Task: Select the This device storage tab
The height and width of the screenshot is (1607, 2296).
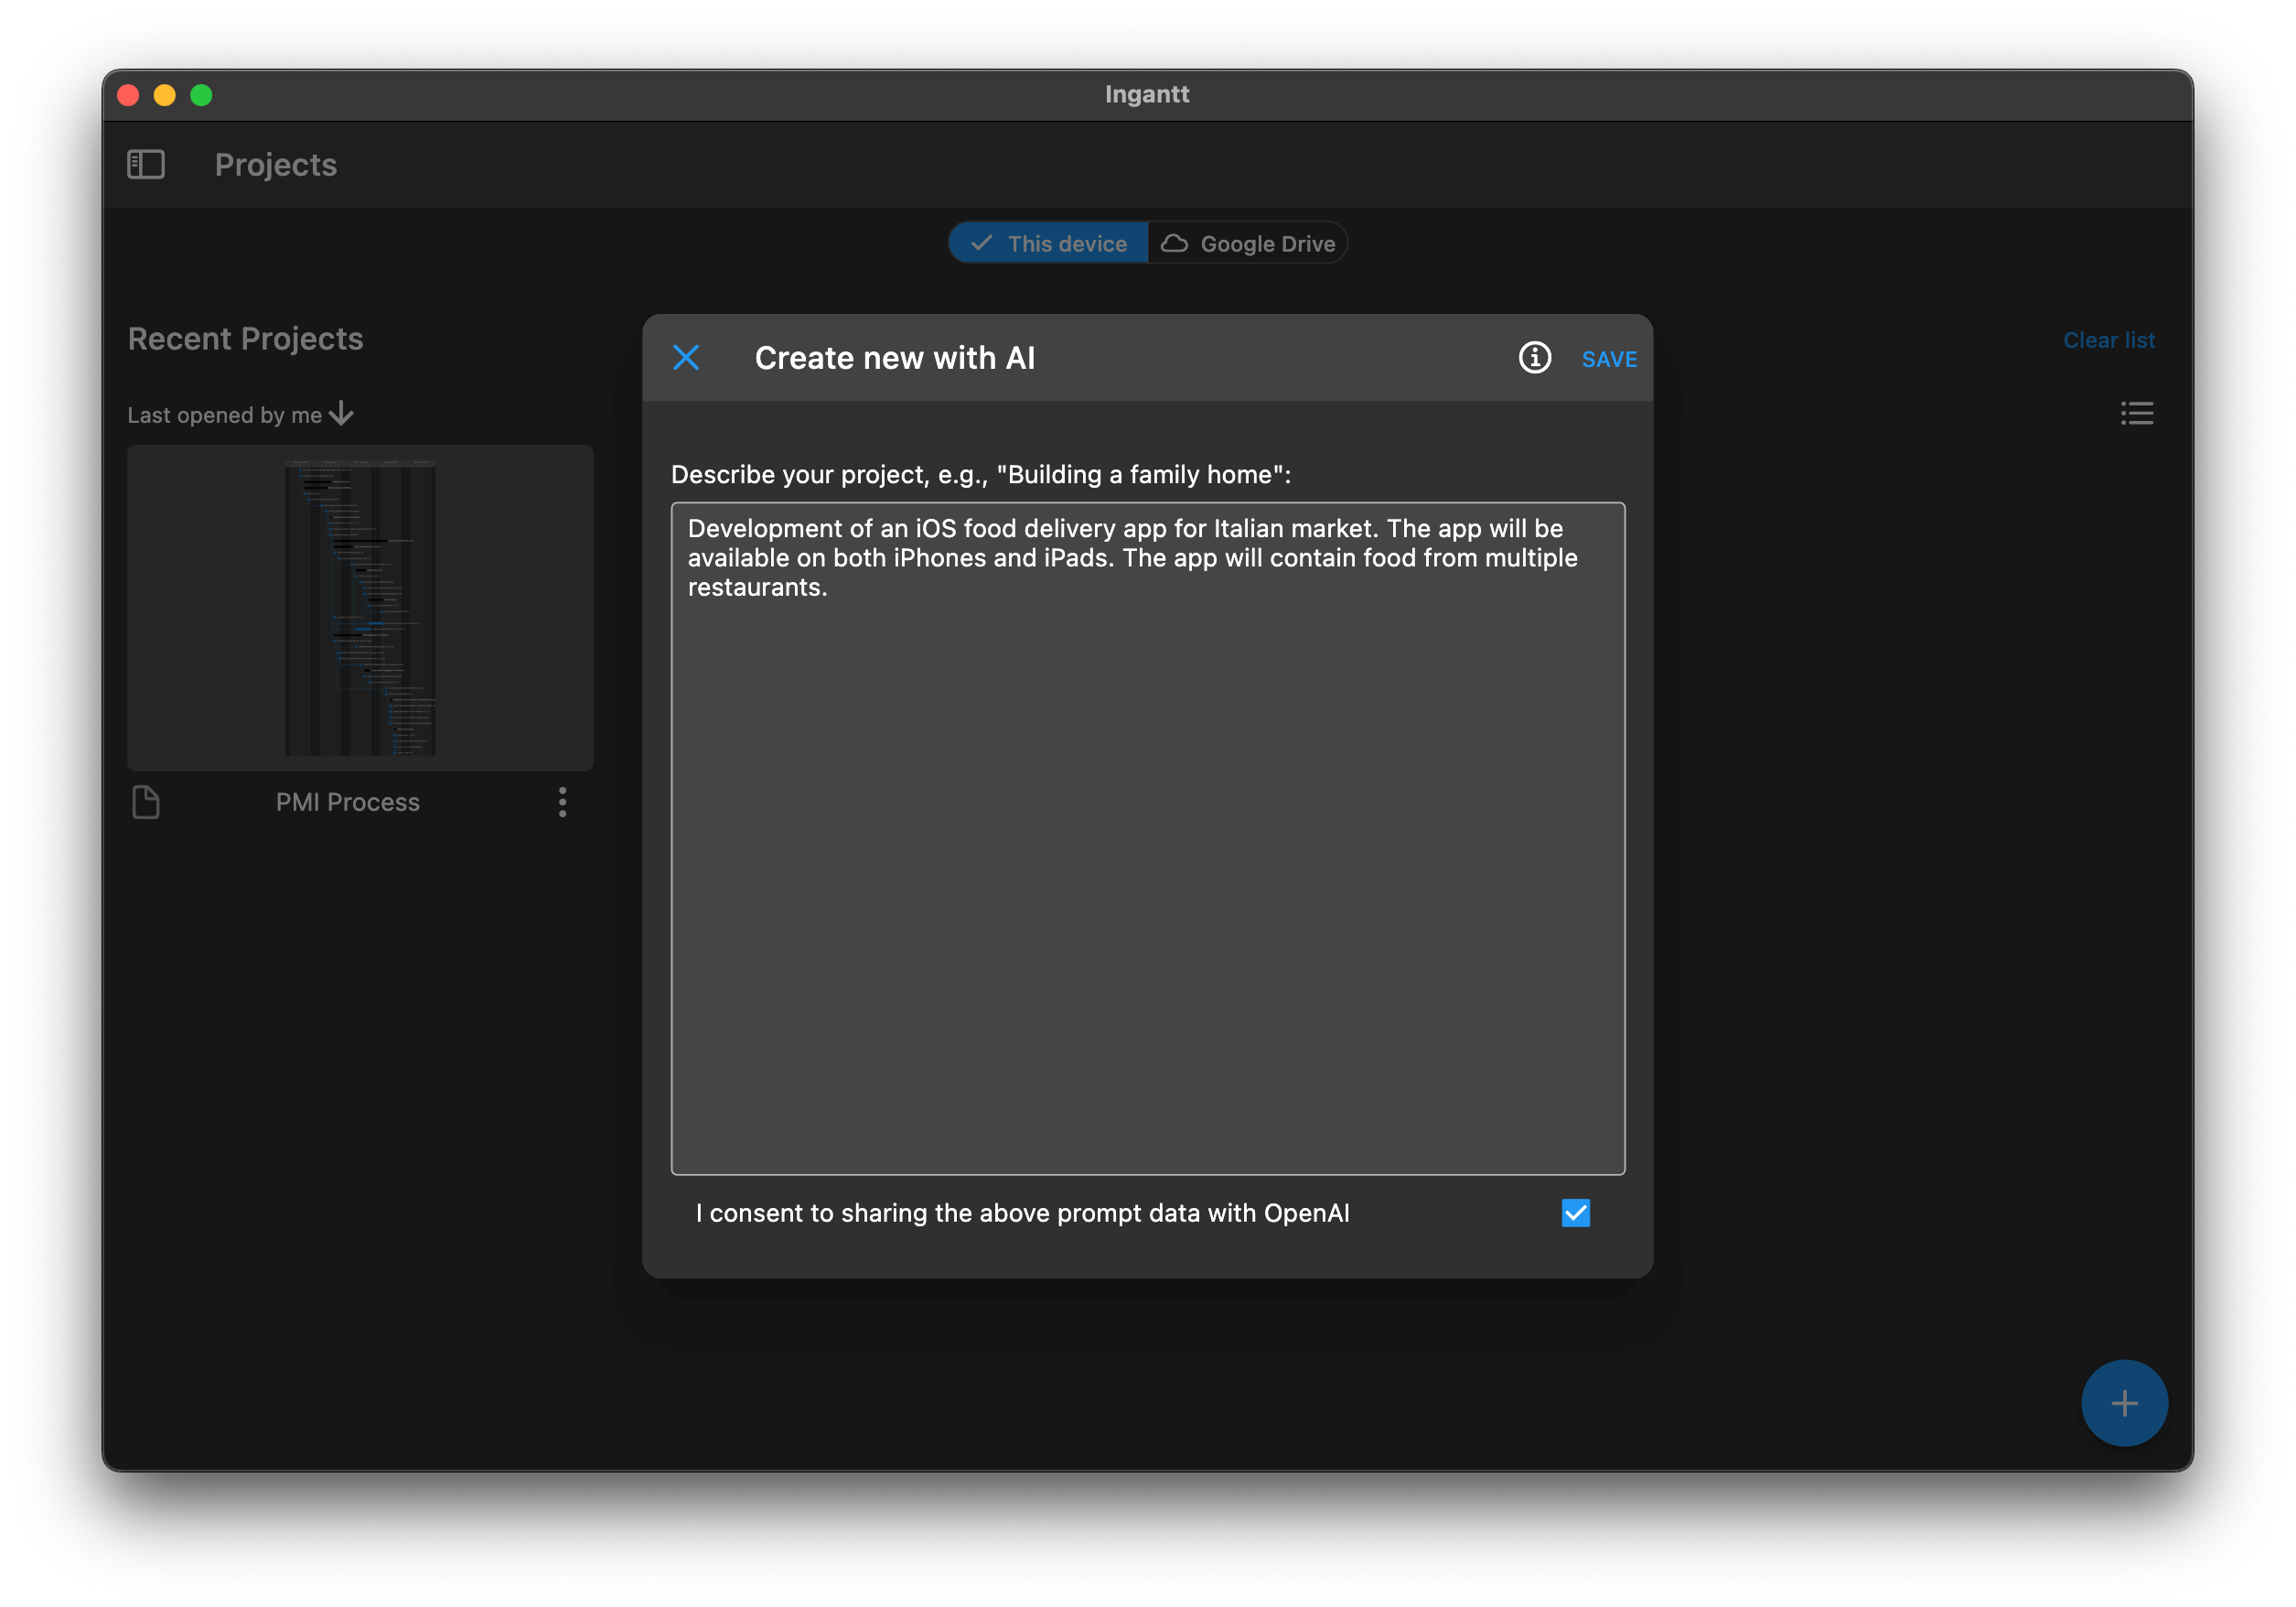Action: click(1049, 243)
